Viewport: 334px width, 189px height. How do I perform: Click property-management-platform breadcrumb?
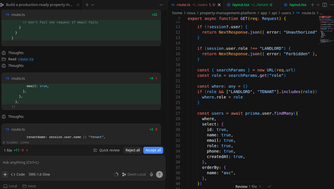click(x=228, y=13)
